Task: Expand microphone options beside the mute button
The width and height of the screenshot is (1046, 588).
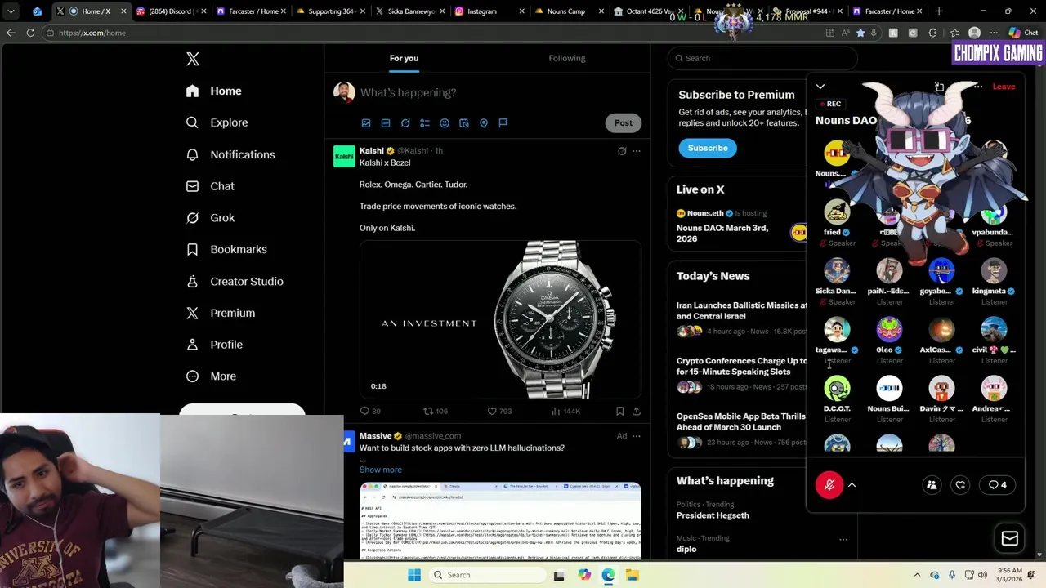Action: click(x=852, y=485)
